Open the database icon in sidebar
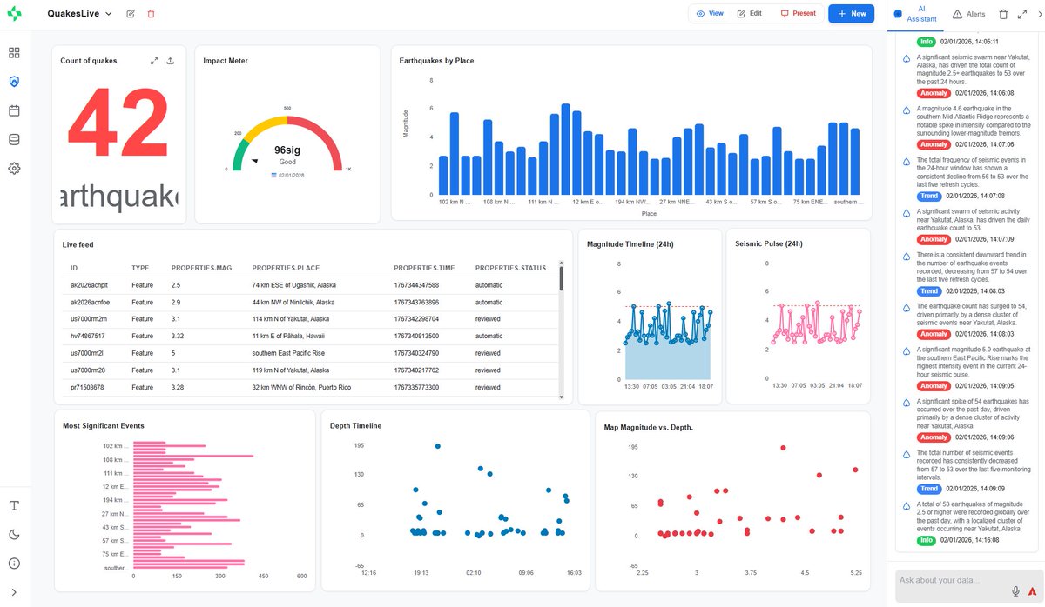1045x607 pixels. (14, 139)
